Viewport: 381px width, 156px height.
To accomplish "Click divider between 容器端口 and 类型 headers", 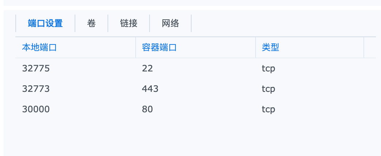I will (256, 47).
